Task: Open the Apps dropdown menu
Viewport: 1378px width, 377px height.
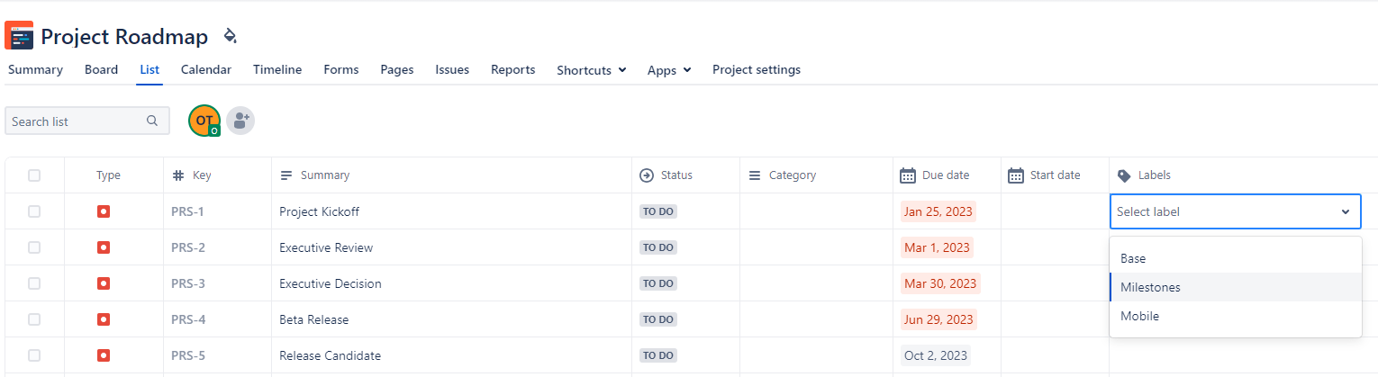Action: (669, 70)
